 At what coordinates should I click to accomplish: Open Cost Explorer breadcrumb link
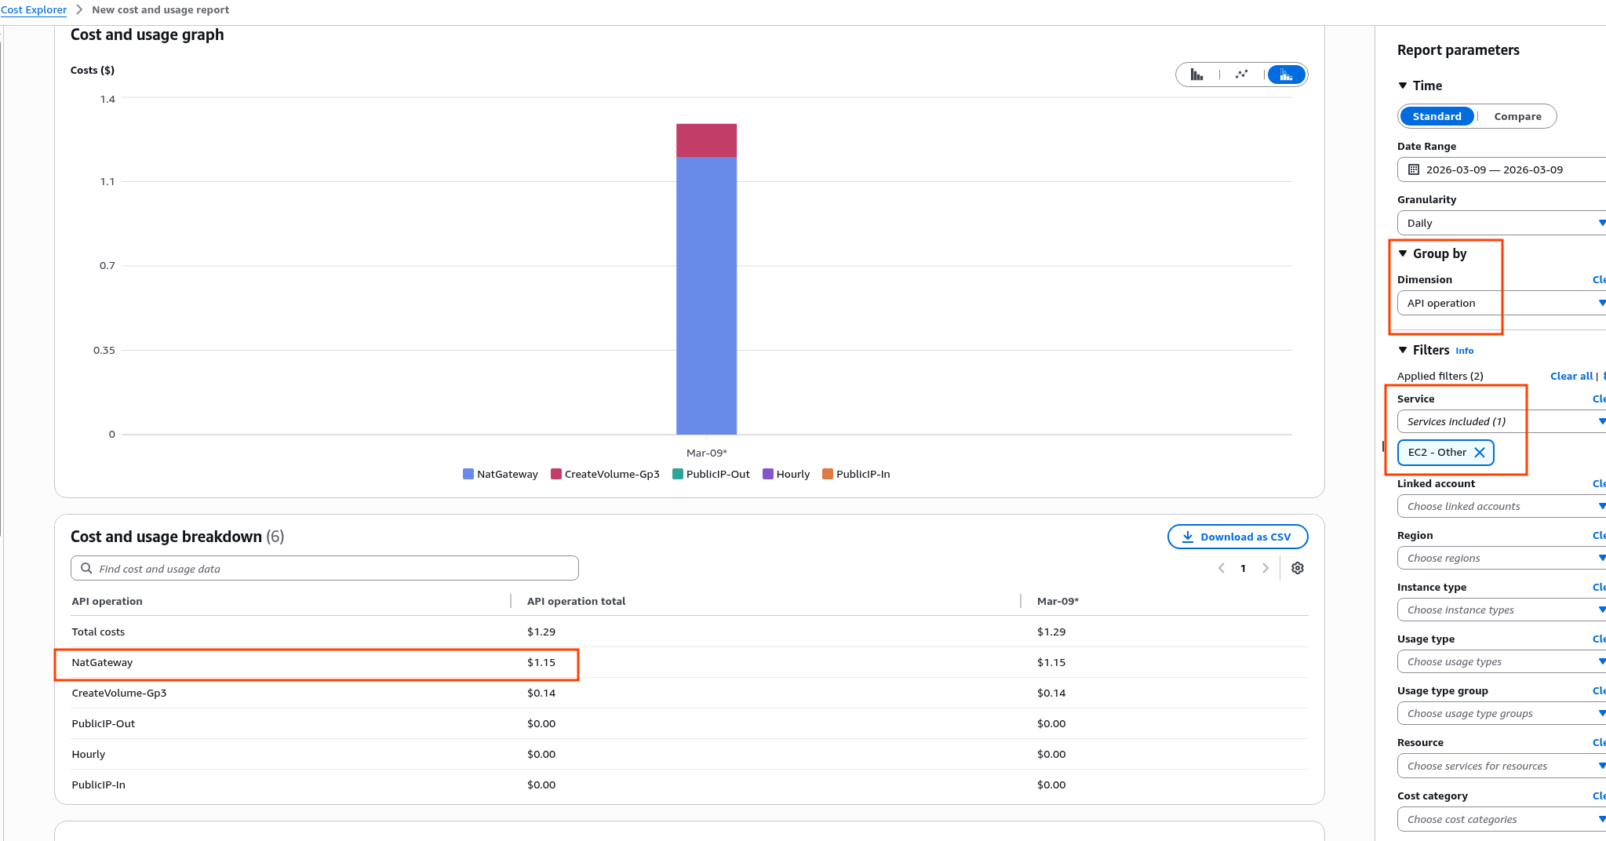34,9
